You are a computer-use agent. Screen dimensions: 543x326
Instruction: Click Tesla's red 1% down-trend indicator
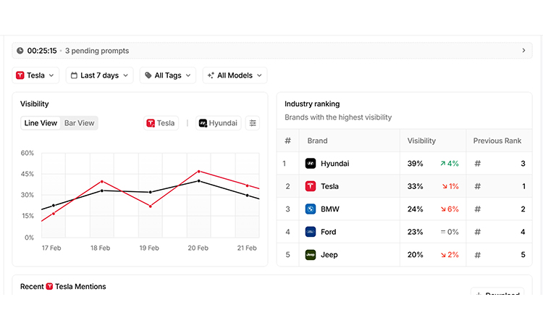tap(450, 186)
